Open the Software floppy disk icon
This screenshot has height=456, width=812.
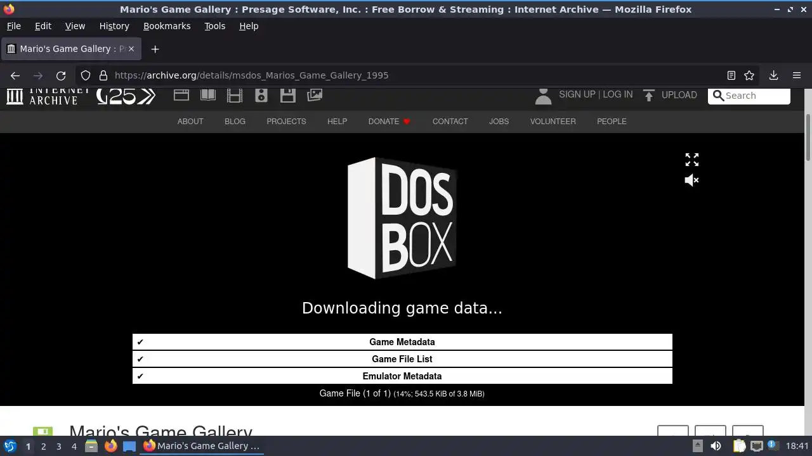point(288,95)
